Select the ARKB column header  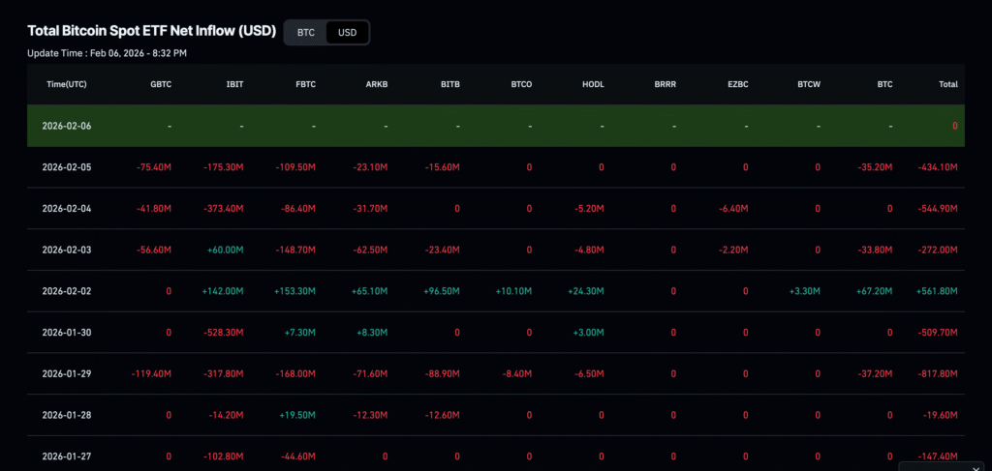376,84
